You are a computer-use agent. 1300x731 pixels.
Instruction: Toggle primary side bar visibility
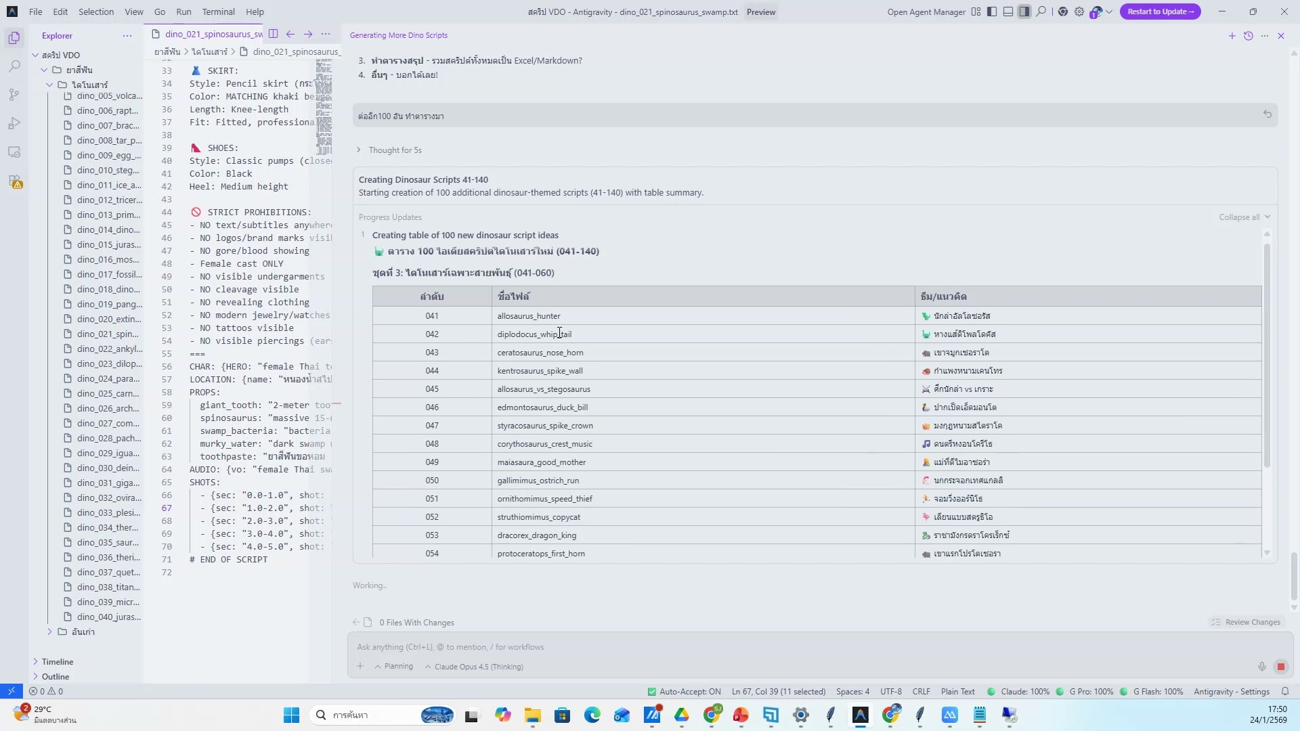(x=992, y=12)
